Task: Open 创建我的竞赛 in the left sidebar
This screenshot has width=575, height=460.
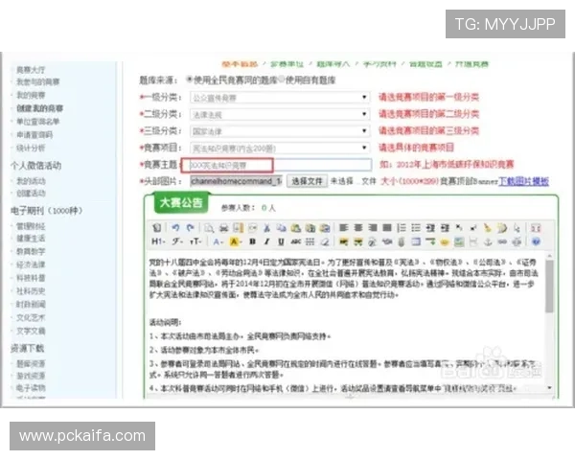Action: [36, 108]
